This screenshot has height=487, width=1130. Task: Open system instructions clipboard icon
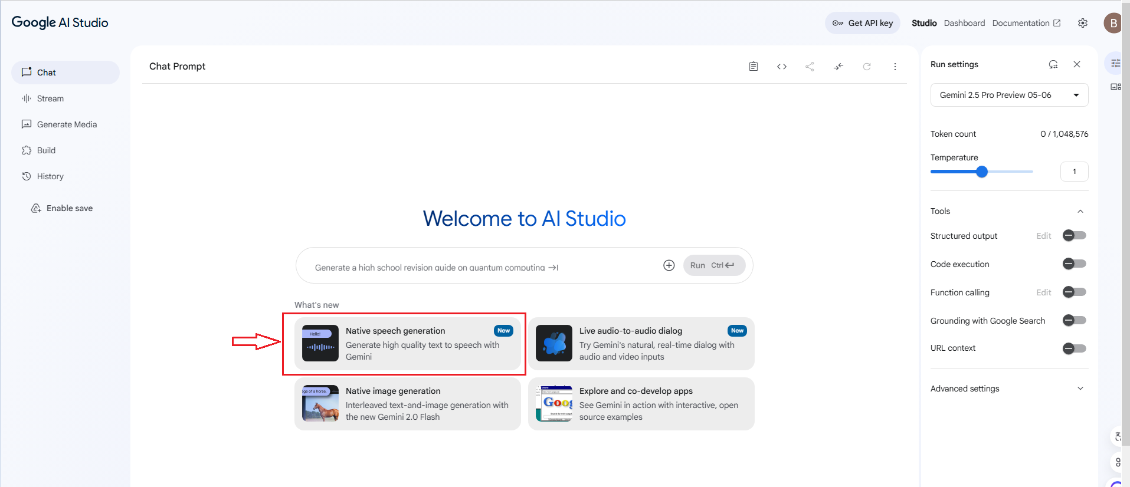point(754,67)
